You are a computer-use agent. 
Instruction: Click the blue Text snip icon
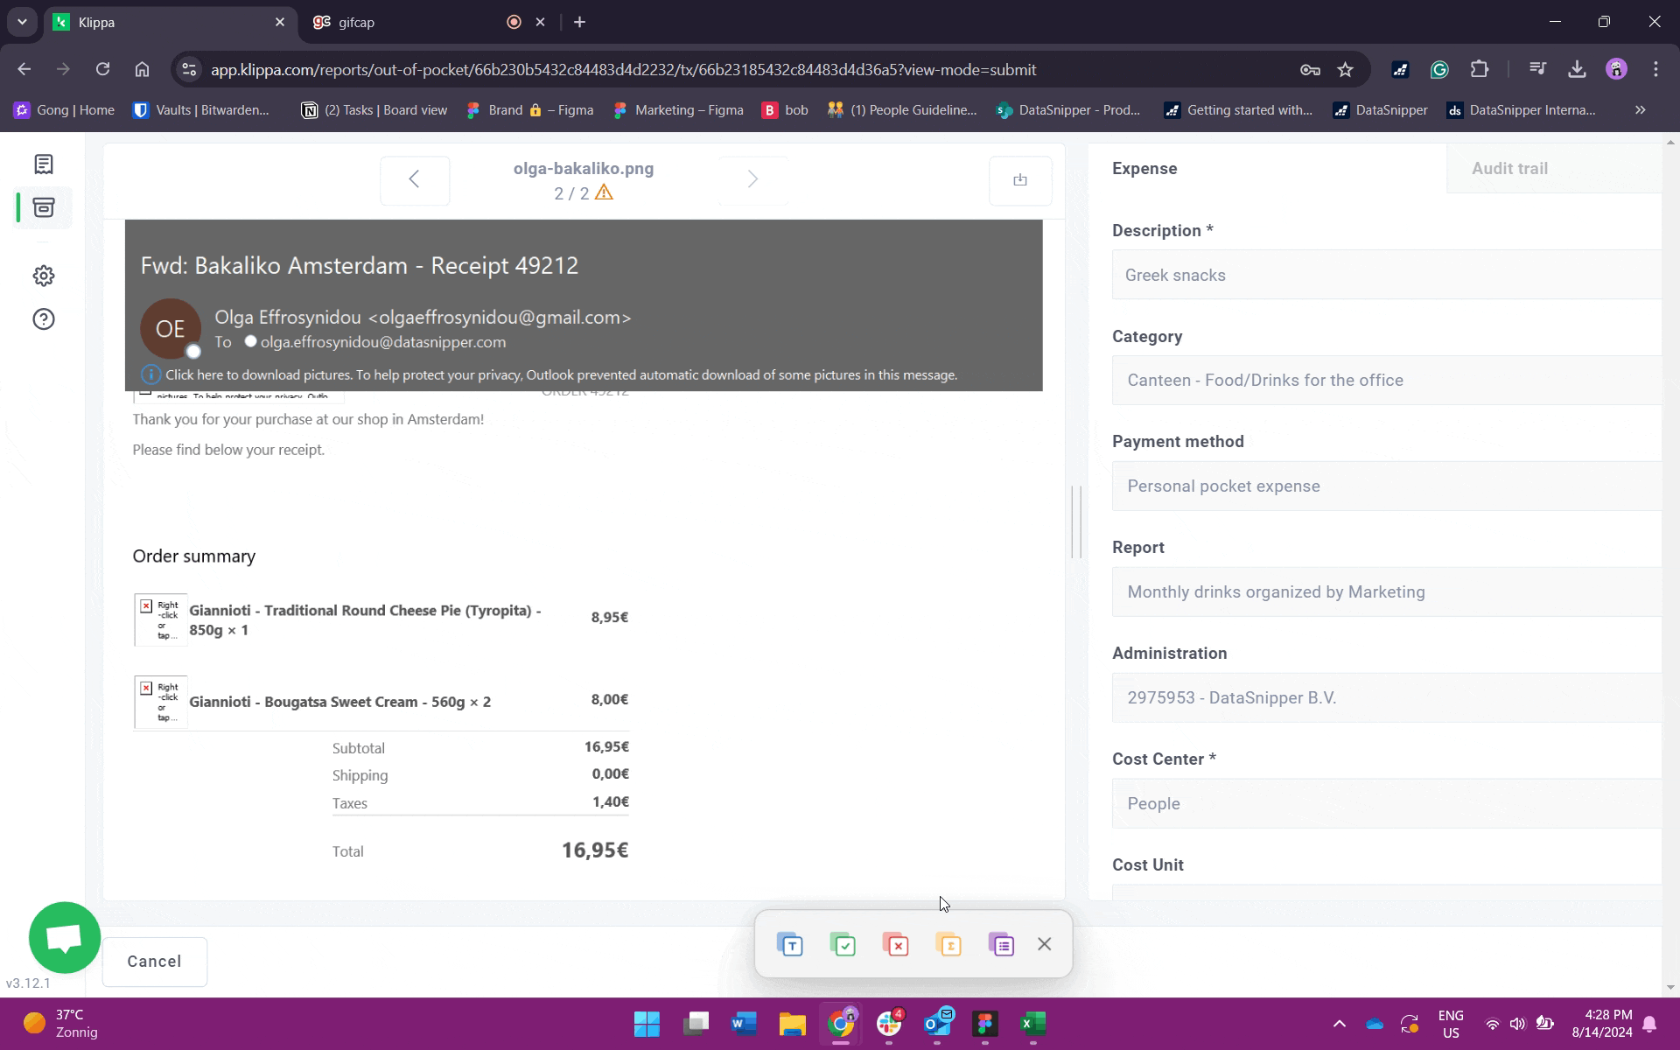click(790, 945)
